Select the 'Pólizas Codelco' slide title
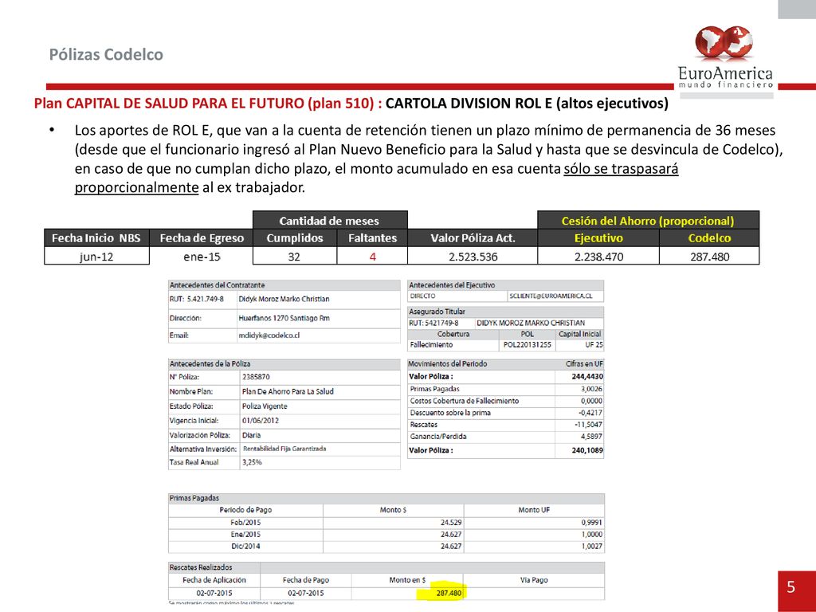 [x=106, y=55]
